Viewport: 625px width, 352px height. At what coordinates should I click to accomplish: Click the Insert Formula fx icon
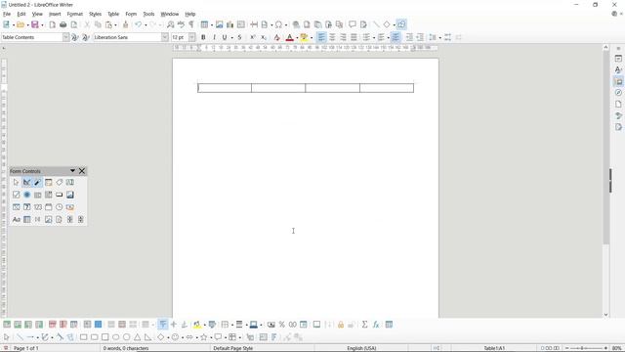[376, 325]
